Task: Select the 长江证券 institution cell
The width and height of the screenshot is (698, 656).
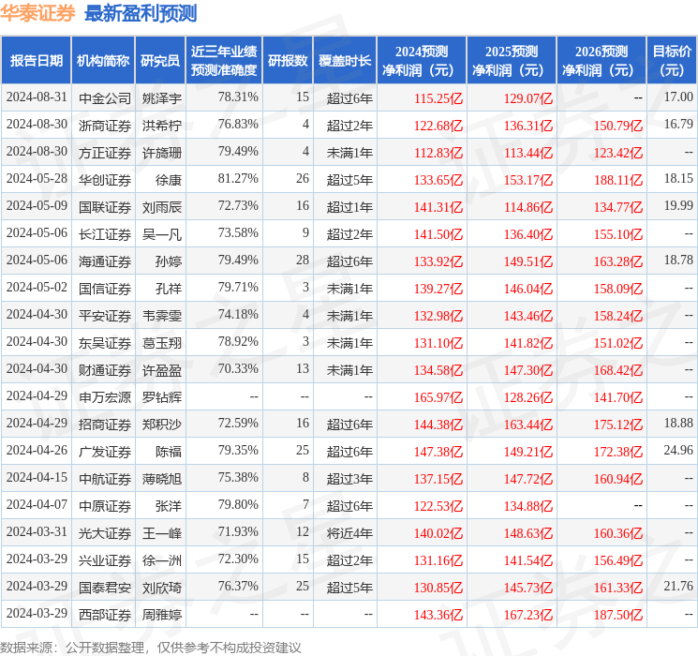Action: (x=105, y=234)
